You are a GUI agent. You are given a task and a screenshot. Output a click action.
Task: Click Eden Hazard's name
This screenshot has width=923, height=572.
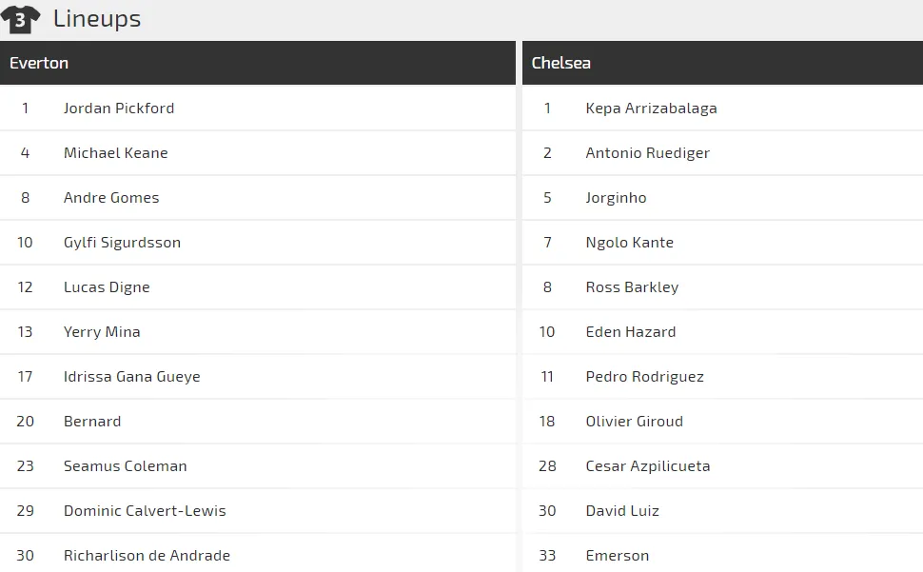631,332
